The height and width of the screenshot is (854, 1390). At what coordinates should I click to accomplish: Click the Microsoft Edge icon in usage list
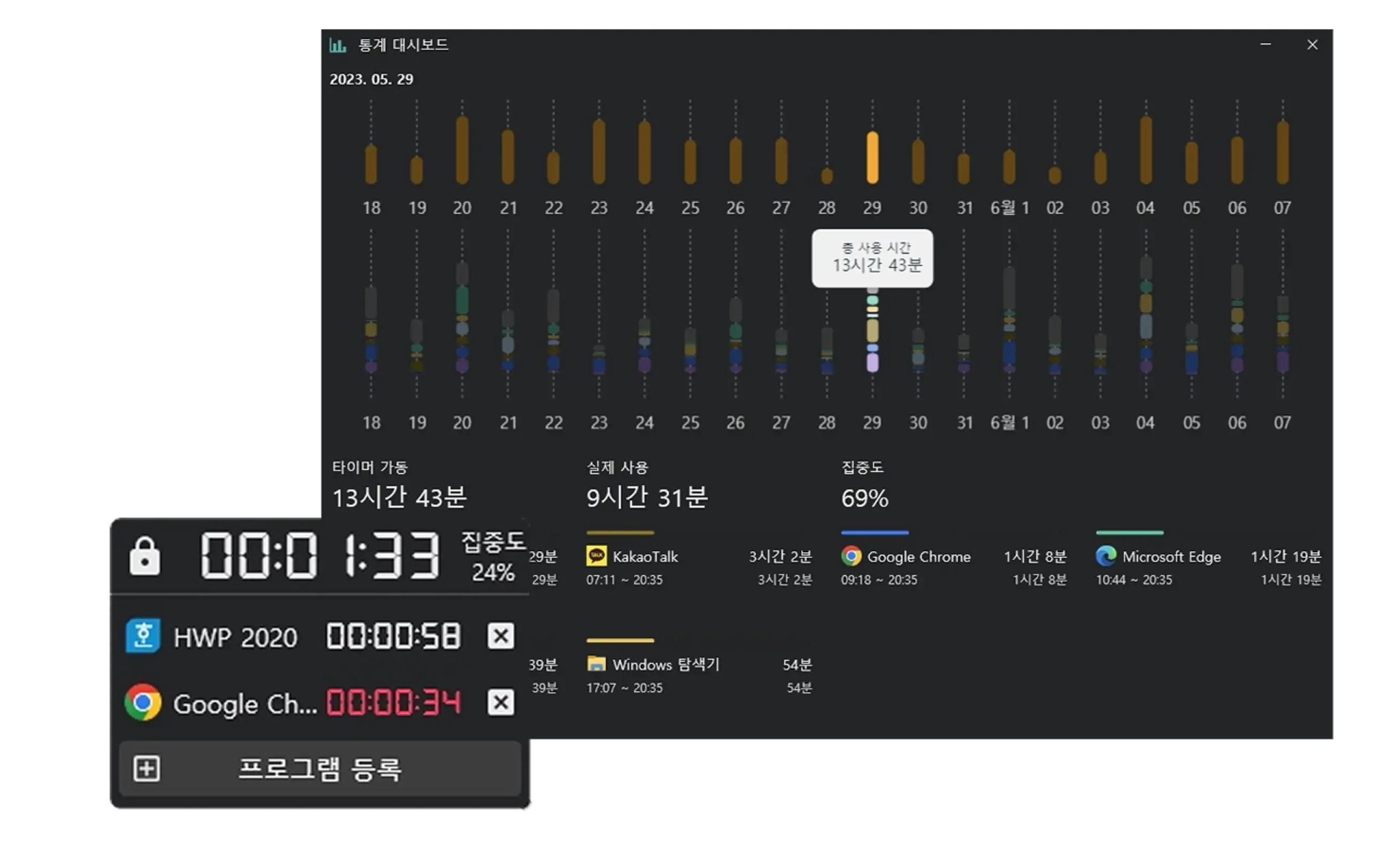[1106, 556]
